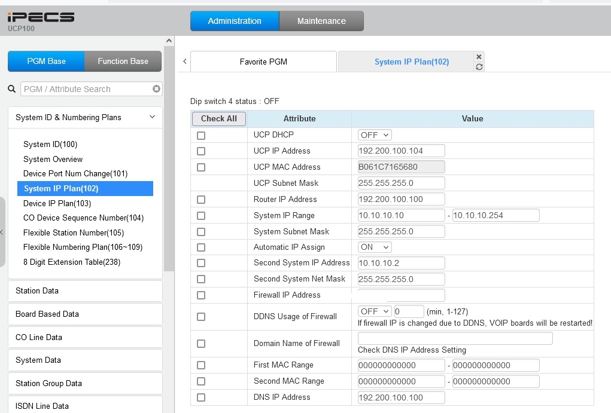The image size is (611, 413).
Task: Select the Function Base button
Action: (123, 61)
